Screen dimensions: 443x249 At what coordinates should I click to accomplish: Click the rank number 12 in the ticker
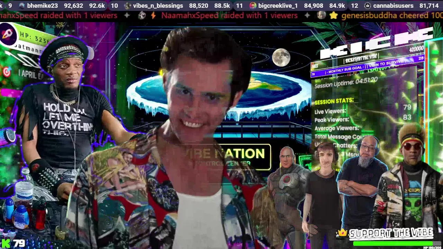pos(354,6)
